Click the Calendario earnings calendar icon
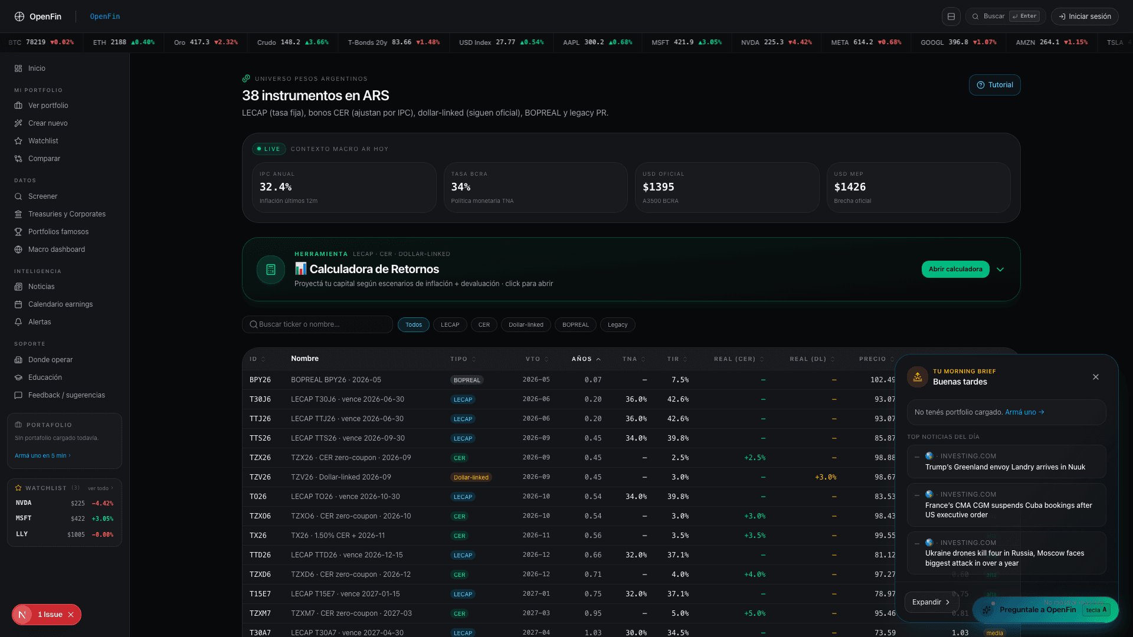The image size is (1133, 637). tap(18, 304)
